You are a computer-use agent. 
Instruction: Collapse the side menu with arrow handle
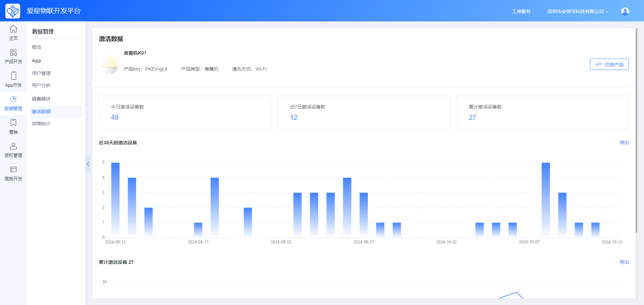click(88, 164)
